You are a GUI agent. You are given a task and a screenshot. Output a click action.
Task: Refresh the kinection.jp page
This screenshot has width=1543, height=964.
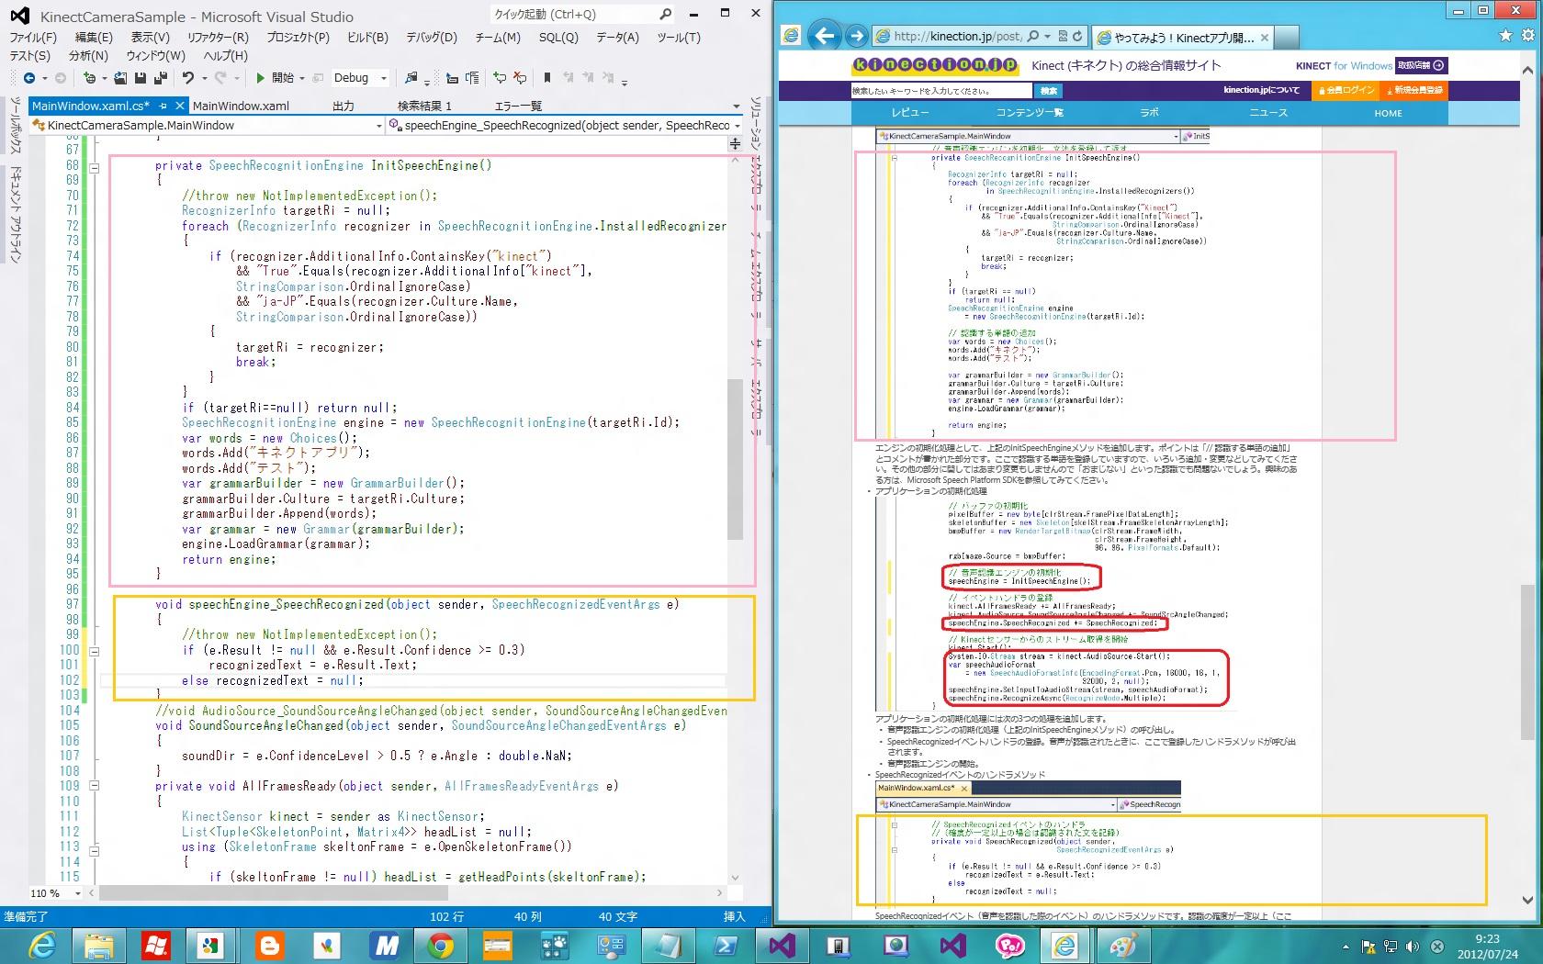pos(1077,36)
